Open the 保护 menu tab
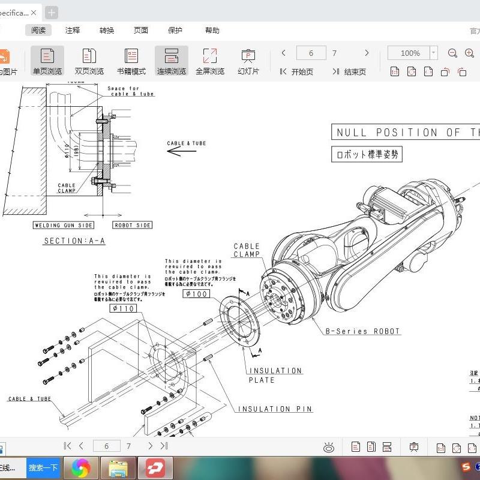The width and height of the screenshot is (480, 480). coord(175,30)
